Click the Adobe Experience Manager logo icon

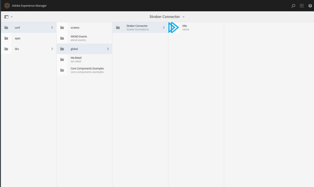click(x=7, y=5)
